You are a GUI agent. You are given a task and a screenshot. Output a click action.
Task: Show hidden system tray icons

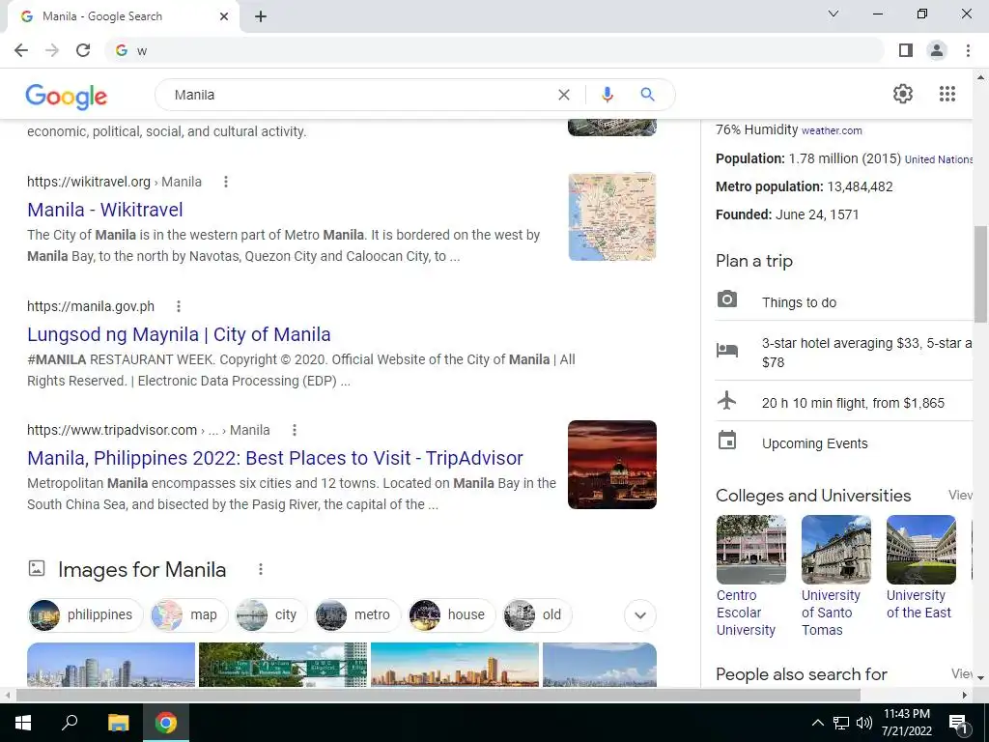click(817, 723)
